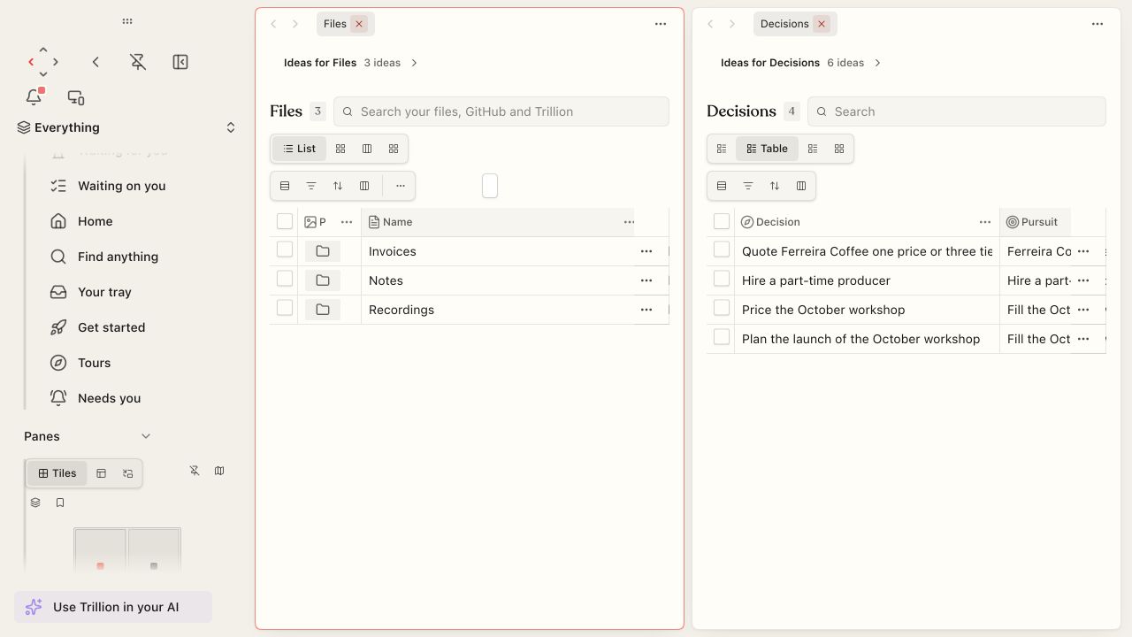The height and width of the screenshot is (637, 1132).
Task: Select all files with the header checkbox
Action: point(285,221)
